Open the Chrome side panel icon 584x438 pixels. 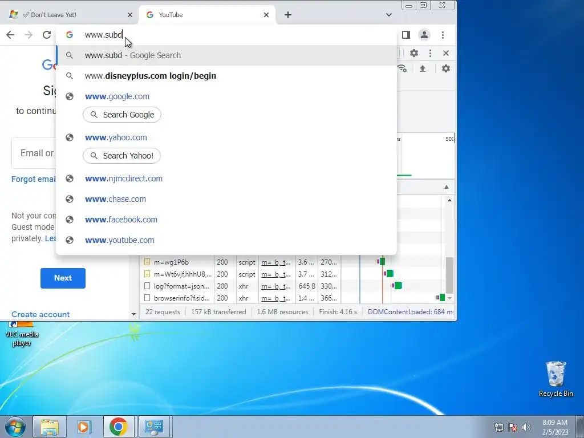[406, 35]
